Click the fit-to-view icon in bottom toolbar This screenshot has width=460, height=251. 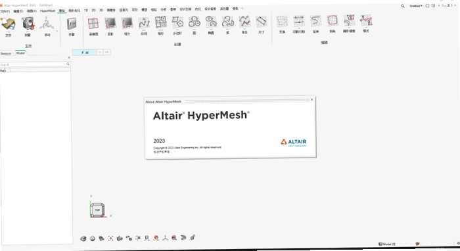[110, 239]
